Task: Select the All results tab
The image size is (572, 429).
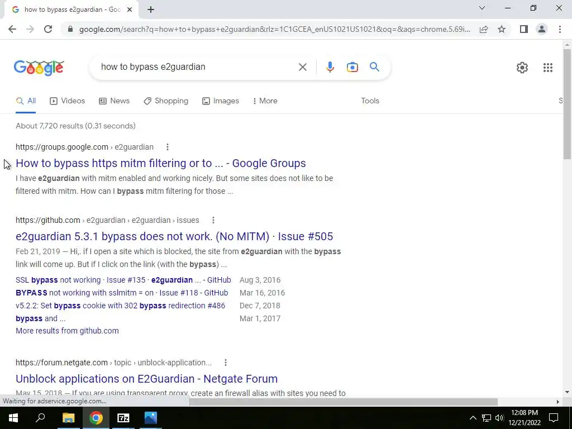Action: click(x=26, y=101)
